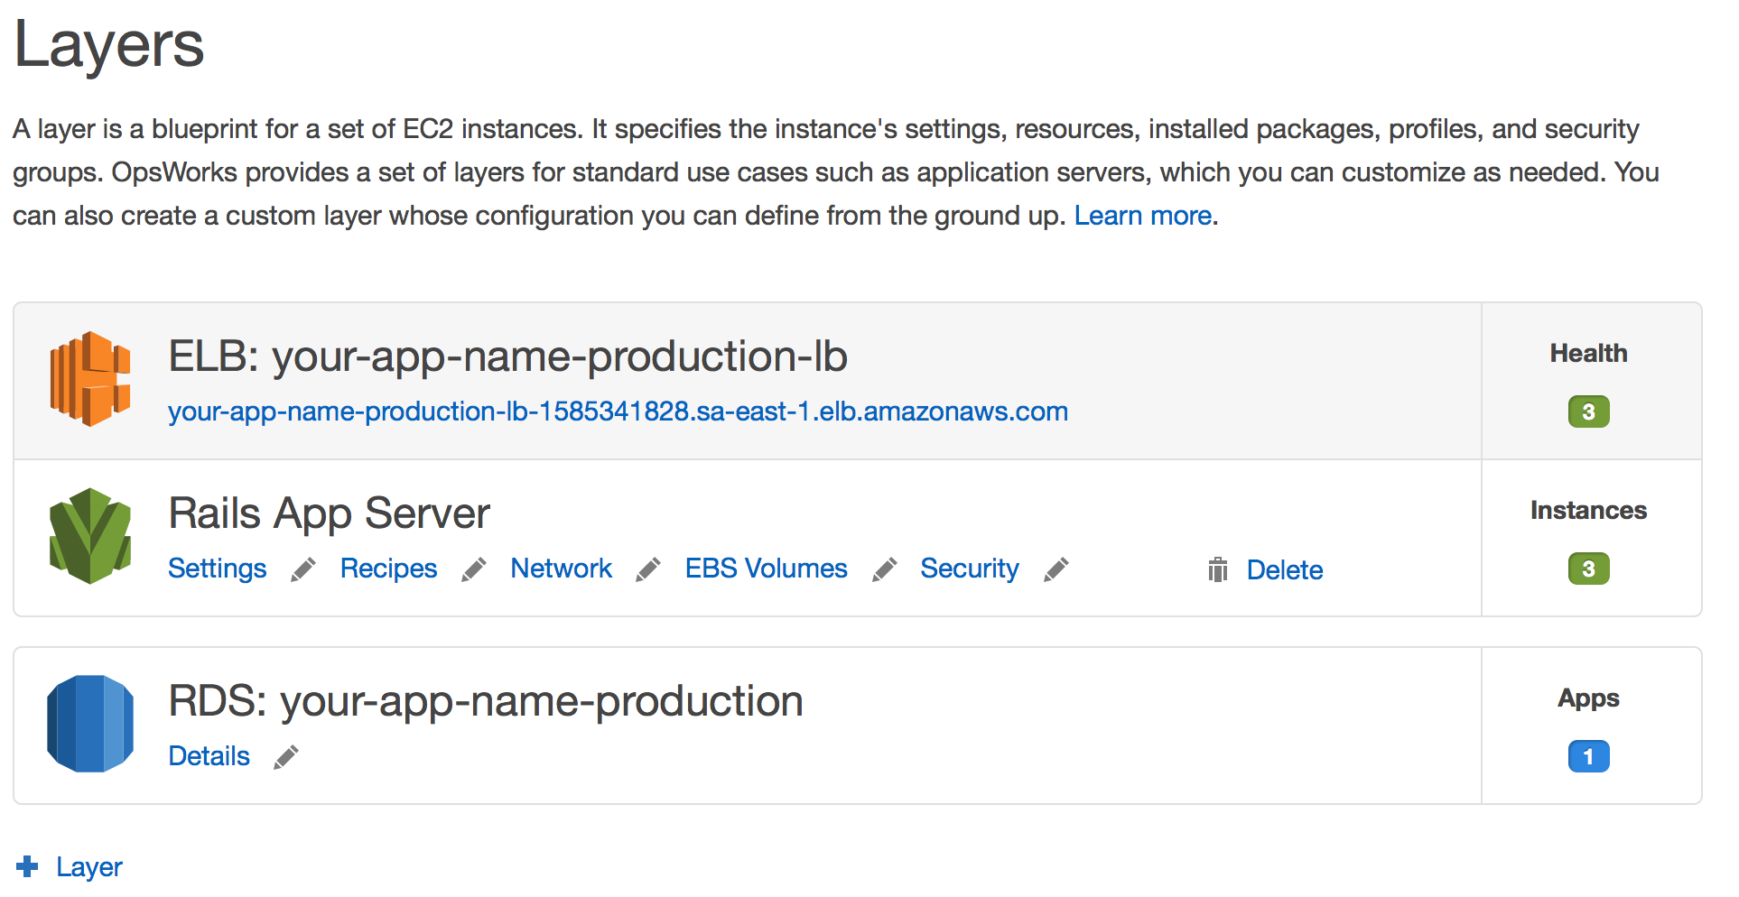Click the blue RDS database icon
The width and height of the screenshot is (1739, 897).
90,724
